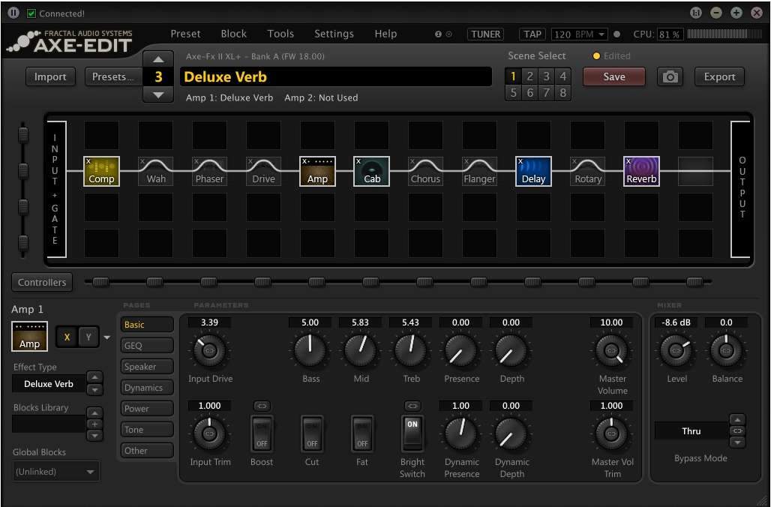Click the Amp block in signal chain
This screenshot has height=507, width=771.
(x=317, y=171)
